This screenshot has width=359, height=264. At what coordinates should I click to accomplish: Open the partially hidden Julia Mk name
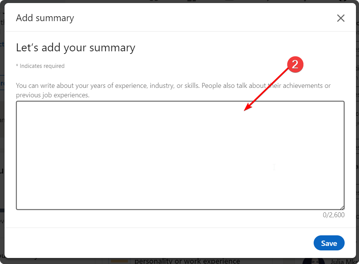[342, 261]
